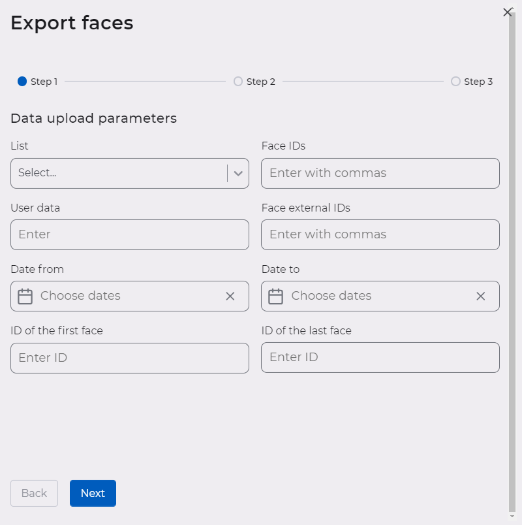The image size is (522, 525).
Task: Expand the List dropdown via its chevron
Action: pos(238,173)
